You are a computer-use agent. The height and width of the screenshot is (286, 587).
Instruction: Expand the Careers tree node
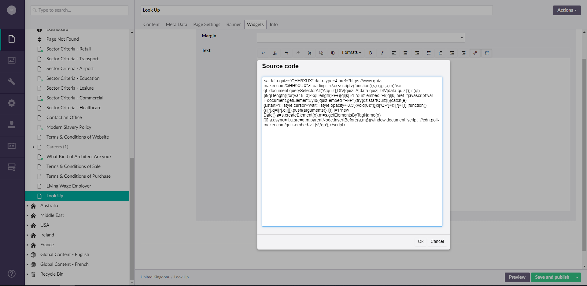pyautogui.click(x=34, y=147)
